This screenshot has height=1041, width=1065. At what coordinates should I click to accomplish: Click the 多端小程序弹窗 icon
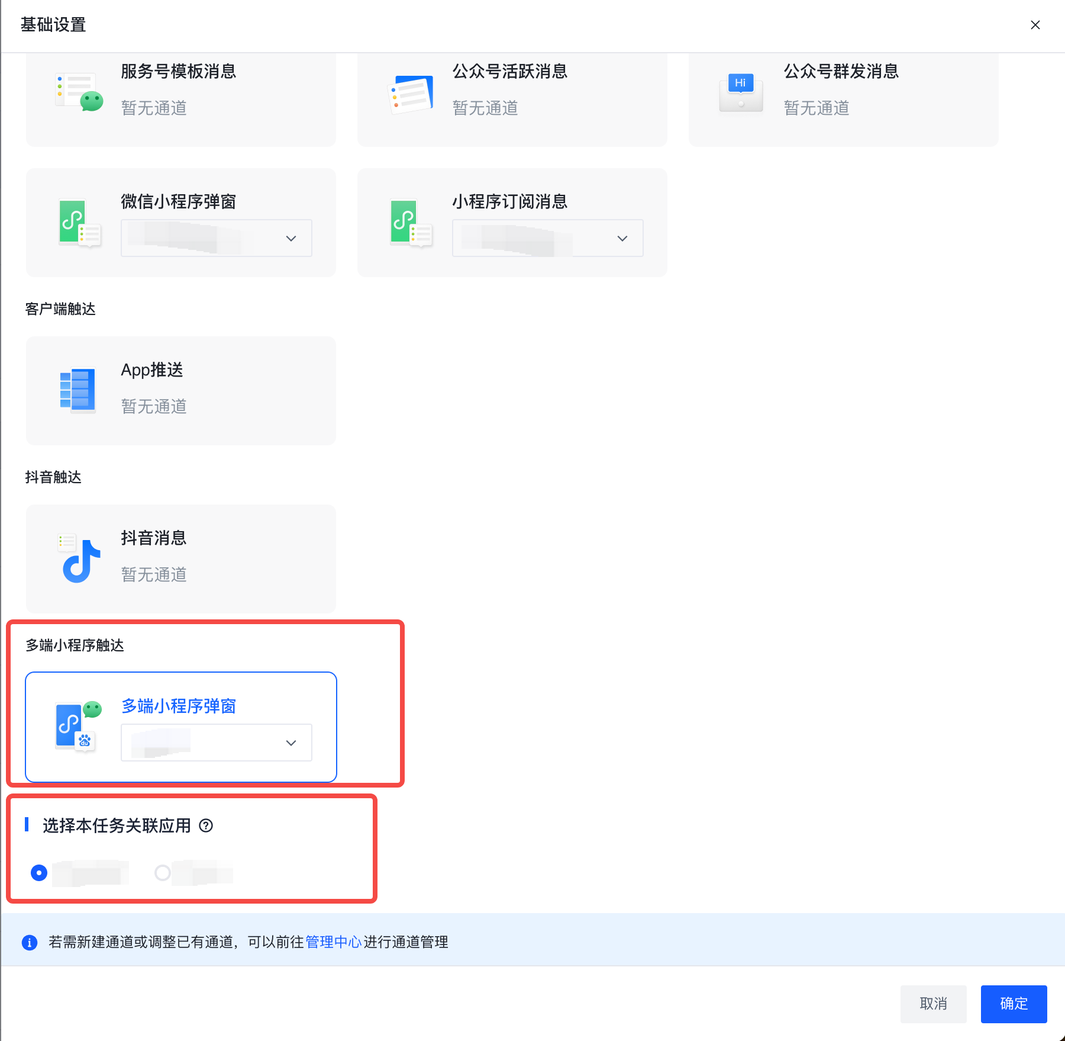[x=79, y=726]
